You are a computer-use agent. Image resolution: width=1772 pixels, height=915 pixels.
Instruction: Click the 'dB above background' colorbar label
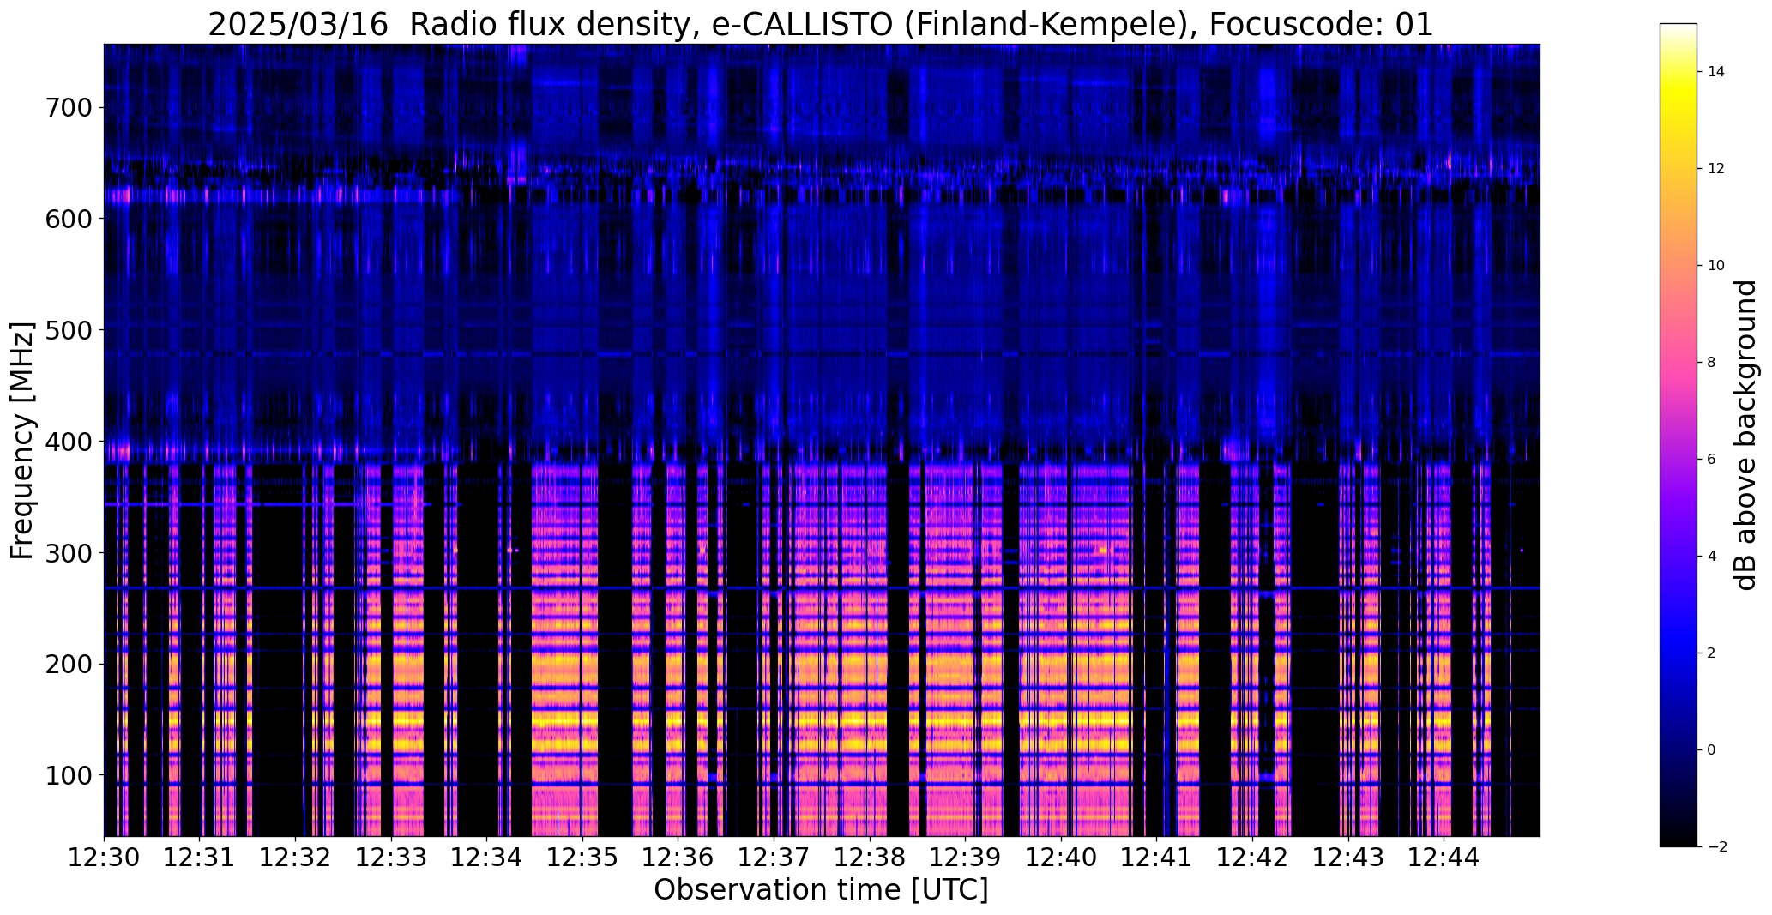click(x=1745, y=435)
